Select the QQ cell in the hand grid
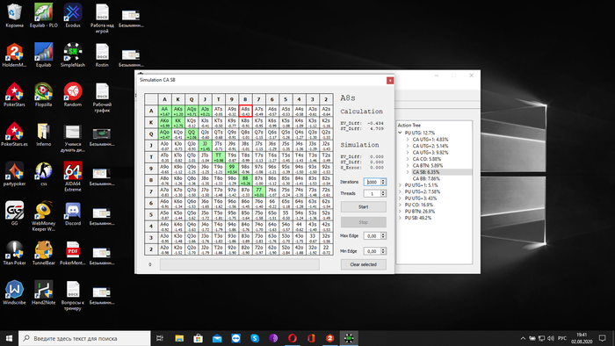The height and width of the screenshot is (346, 615). (x=192, y=134)
